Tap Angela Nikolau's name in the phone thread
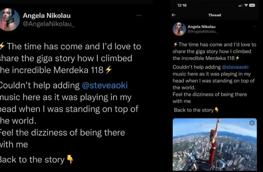The height and width of the screenshot is (172, 263). (x=201, y=27)
